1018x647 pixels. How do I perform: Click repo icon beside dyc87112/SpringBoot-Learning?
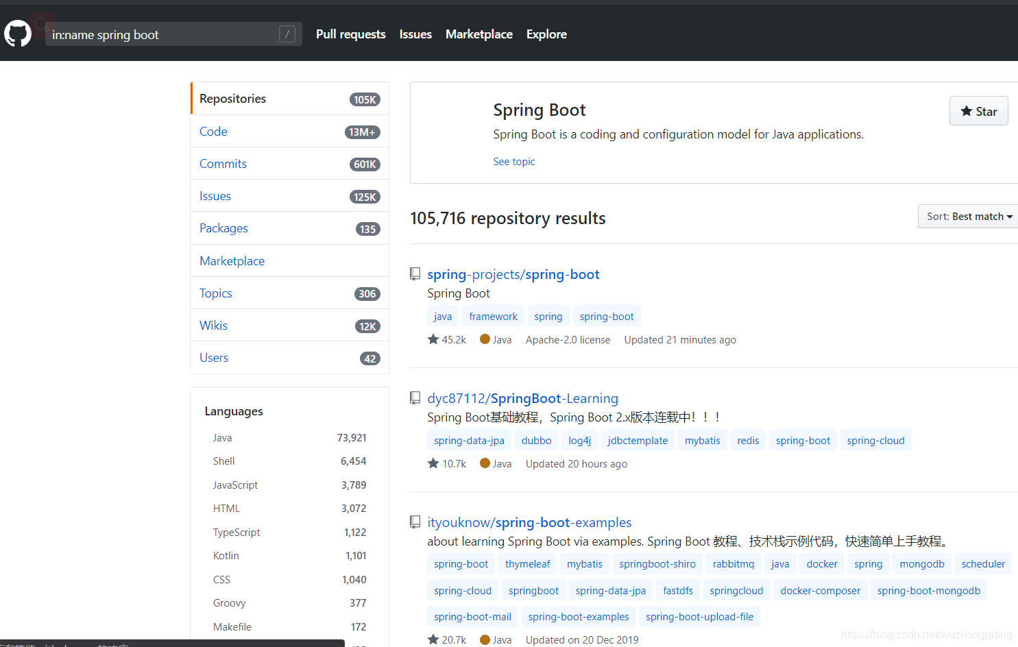(x=415, y=398)
